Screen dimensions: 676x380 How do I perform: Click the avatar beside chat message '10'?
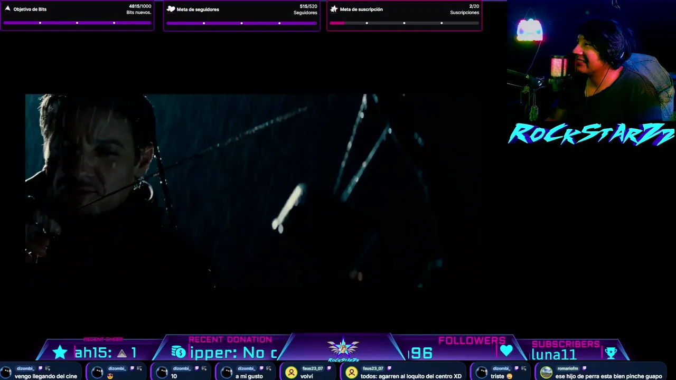pyautogui.click(x=162, y=372)
